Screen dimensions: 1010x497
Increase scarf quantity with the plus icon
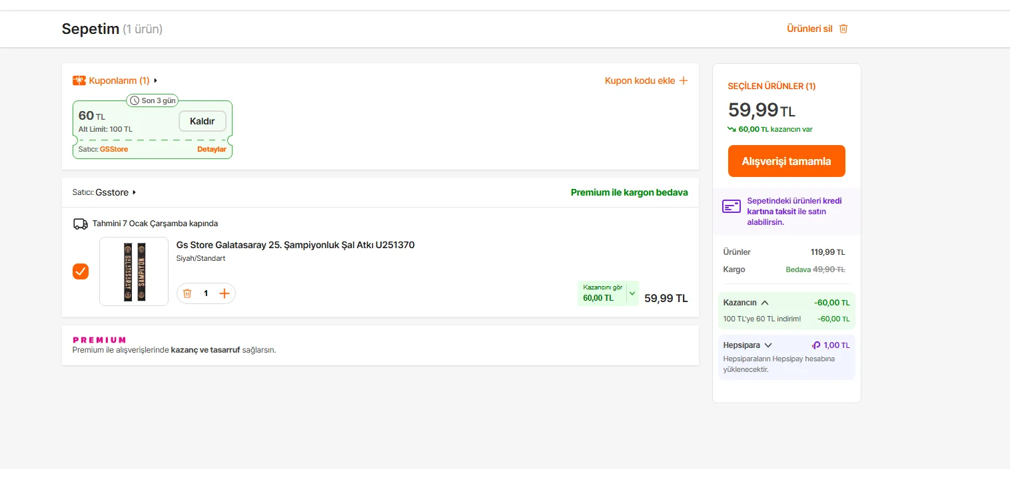pos(225,293)
